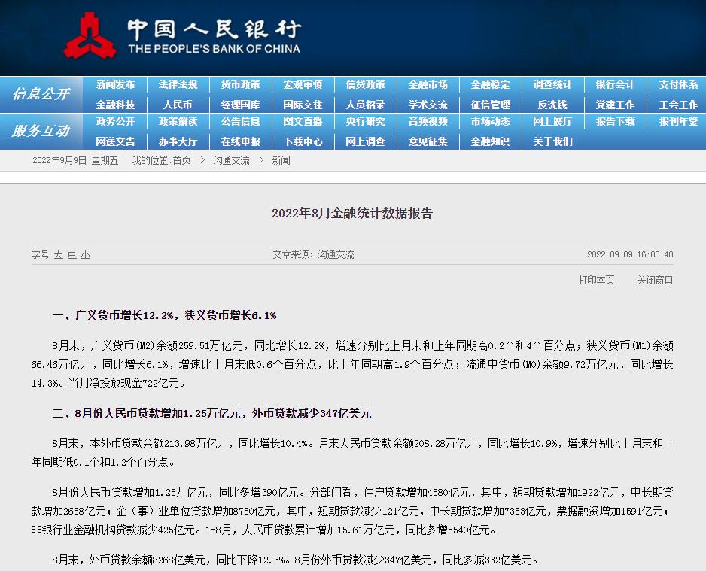Click the 关于我们 link
Image resolution: width=706 pixels, height=571 pixels.
(x=552, y=141)
